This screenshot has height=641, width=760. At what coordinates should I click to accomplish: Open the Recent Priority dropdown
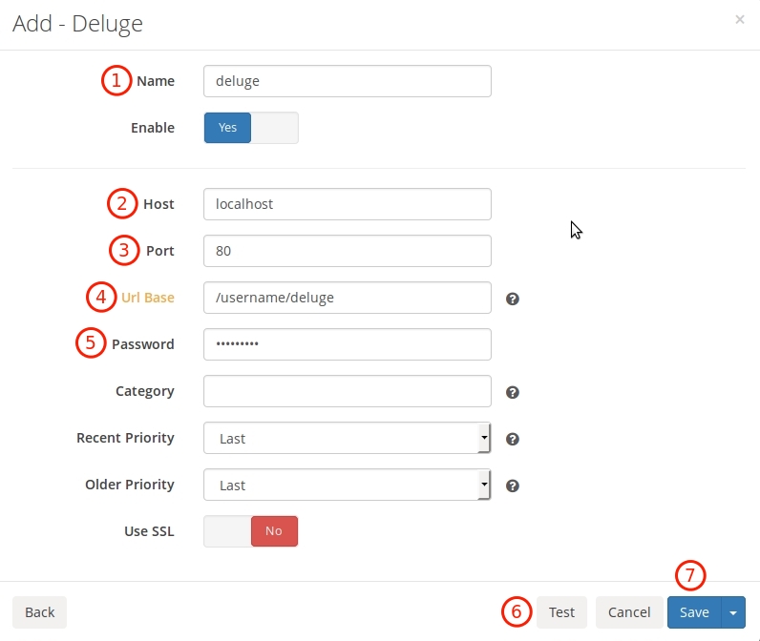pyautogui.click(x=348, y=439)
